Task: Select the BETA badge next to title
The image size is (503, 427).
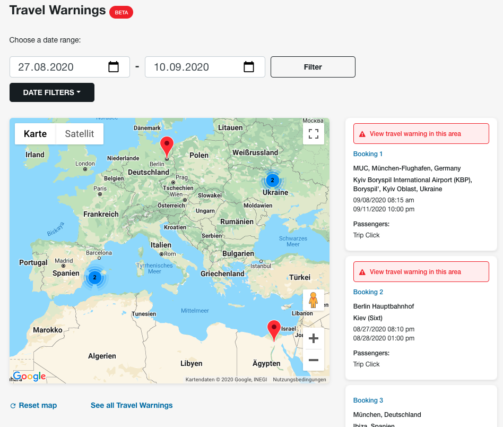Action: [x=122, y=13]
